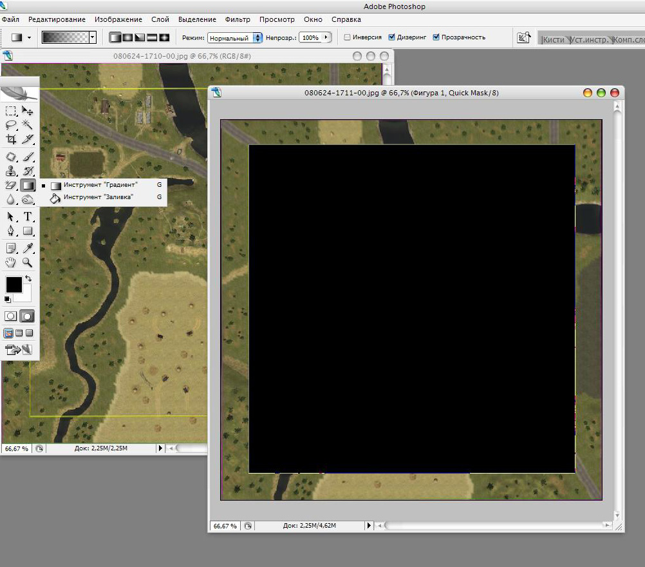Viewport: 645px width, 567px height.
Task: Select the Eyedropper tool
Action: (28, 248)
